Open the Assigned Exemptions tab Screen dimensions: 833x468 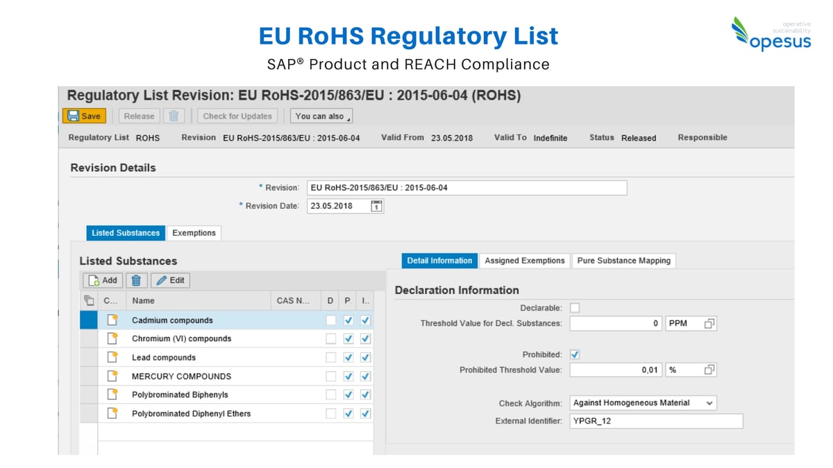tap(525, 260)
